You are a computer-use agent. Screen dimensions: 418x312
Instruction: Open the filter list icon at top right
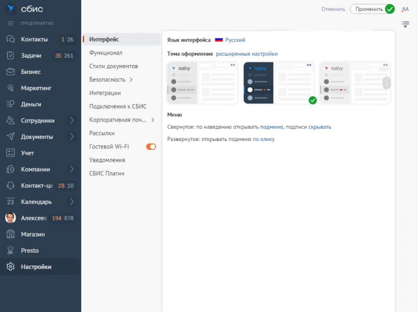pyautogui.click(x=405, y=24)
